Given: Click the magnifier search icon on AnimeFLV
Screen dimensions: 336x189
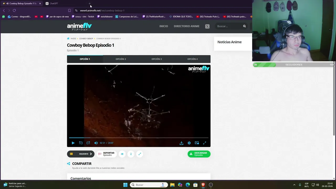Looking at the screenshot, I should click(244, 26).
